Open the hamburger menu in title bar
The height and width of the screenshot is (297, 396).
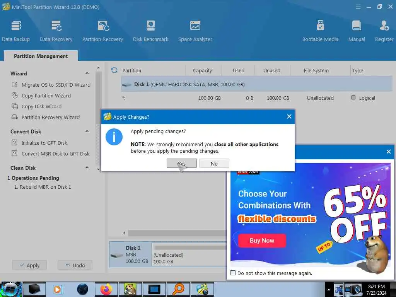(x=358, y=7)
